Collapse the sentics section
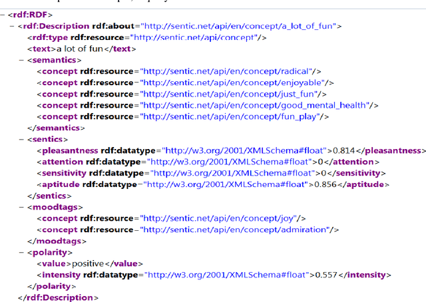Image resolution: width=426 pixels, height=302 pixels. (21, 139)
